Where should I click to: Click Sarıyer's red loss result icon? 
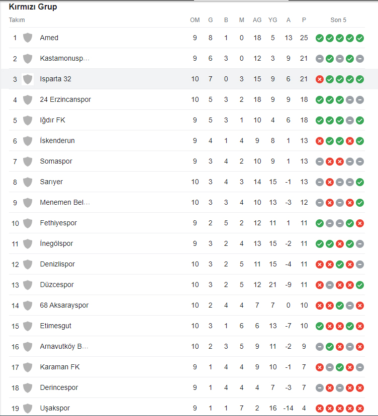pos(330,182)
